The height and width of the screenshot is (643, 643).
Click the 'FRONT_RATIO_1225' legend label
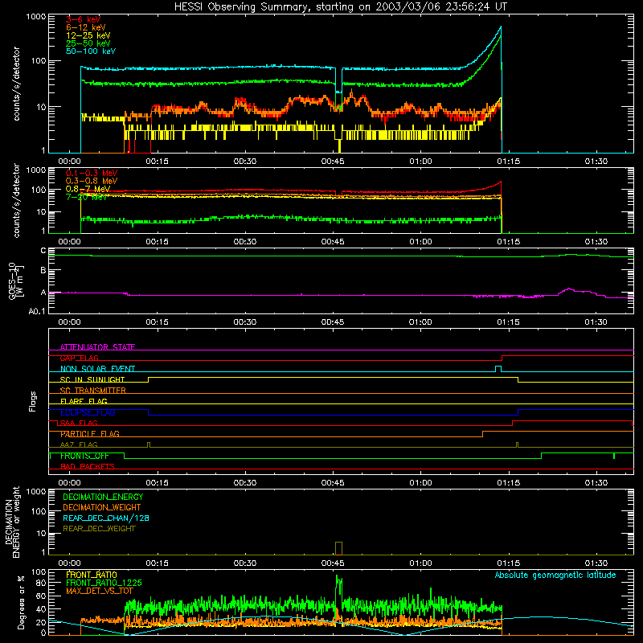104,583
